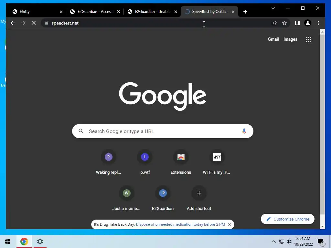Open the Google apps grid

(308, 39)
